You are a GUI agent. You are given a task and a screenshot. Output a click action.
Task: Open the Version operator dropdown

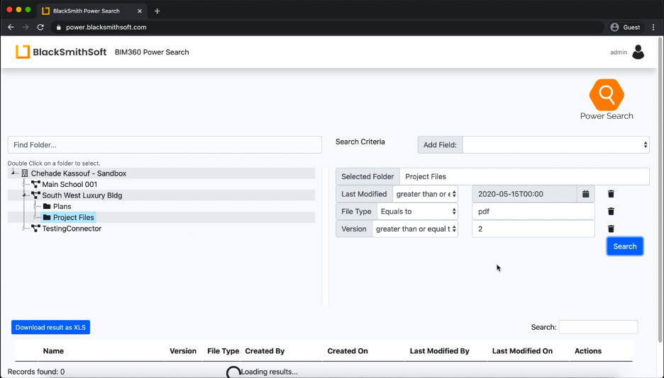point(415,229)
